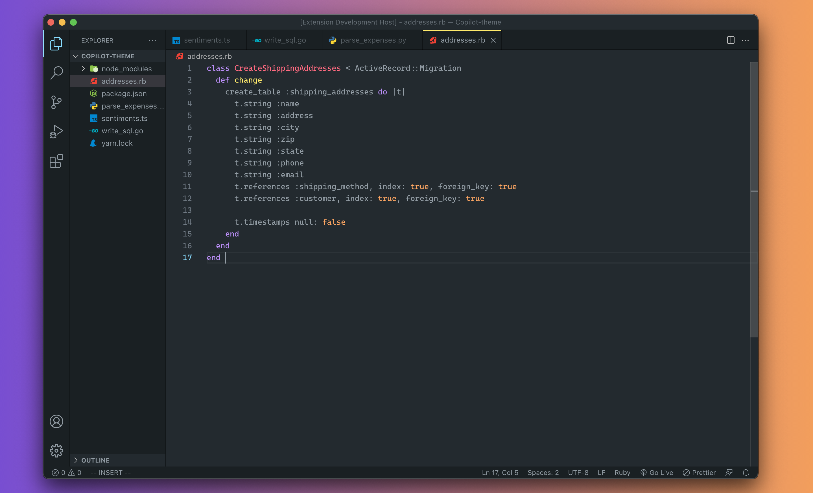
Task: Toggle the Explorer view icon
Action: pos(56,43)
